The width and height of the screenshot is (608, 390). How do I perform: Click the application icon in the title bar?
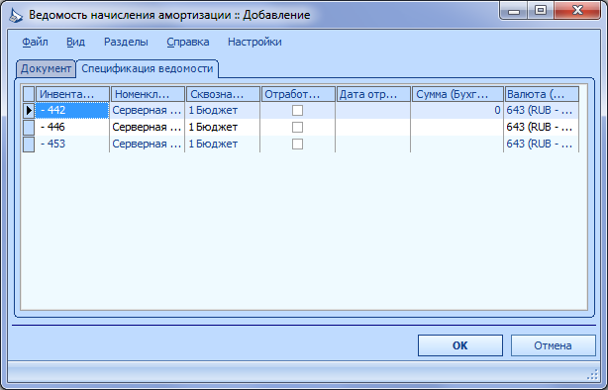(x=16, y=16)
